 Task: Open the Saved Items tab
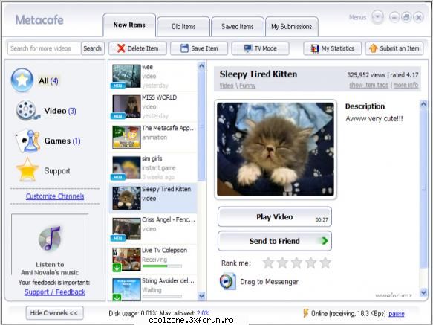(238, 27)
